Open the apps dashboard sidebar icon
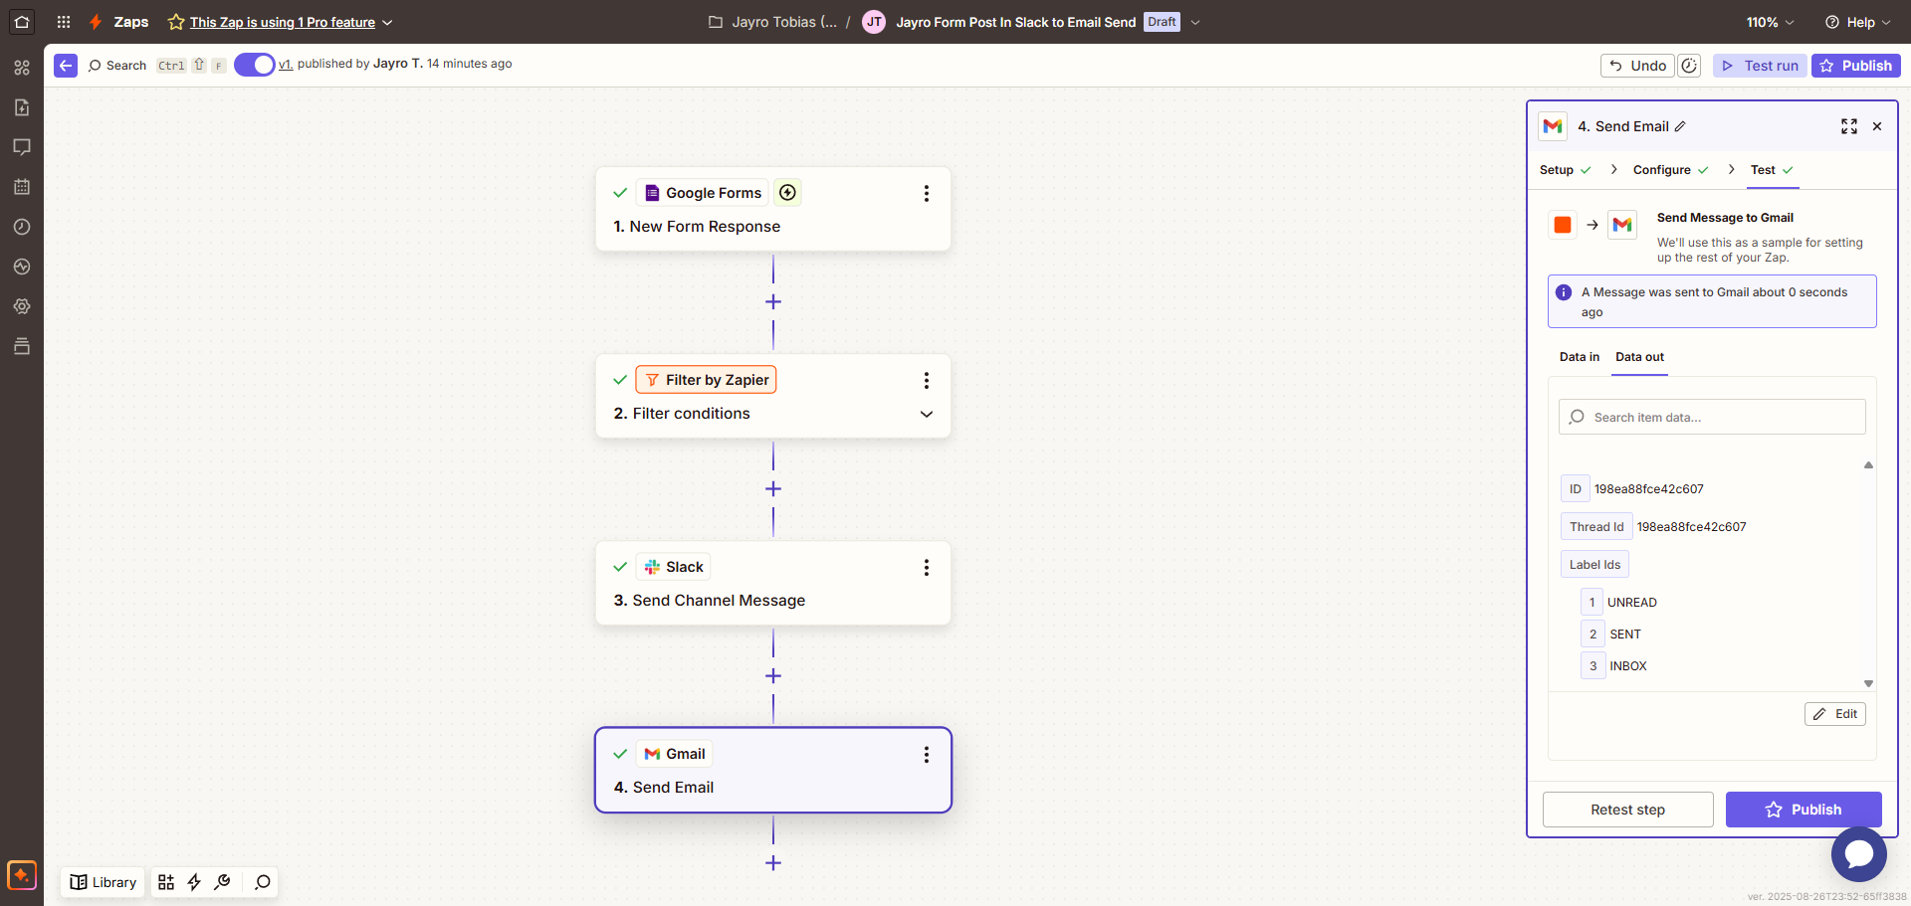 coord(22,68)
